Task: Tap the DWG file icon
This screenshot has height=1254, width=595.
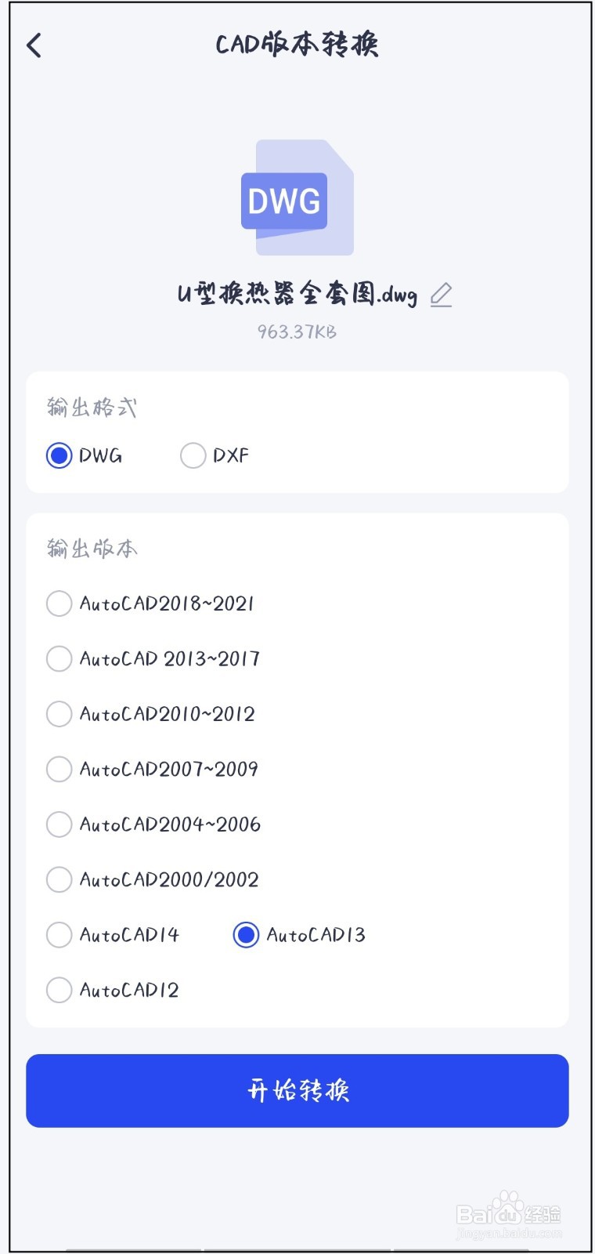Action: click(297, 198)
